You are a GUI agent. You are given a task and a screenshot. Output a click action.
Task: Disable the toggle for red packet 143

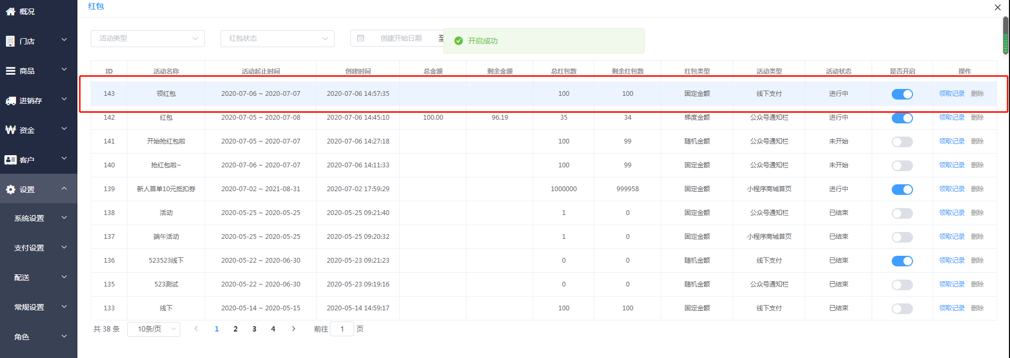click(902, 94)
